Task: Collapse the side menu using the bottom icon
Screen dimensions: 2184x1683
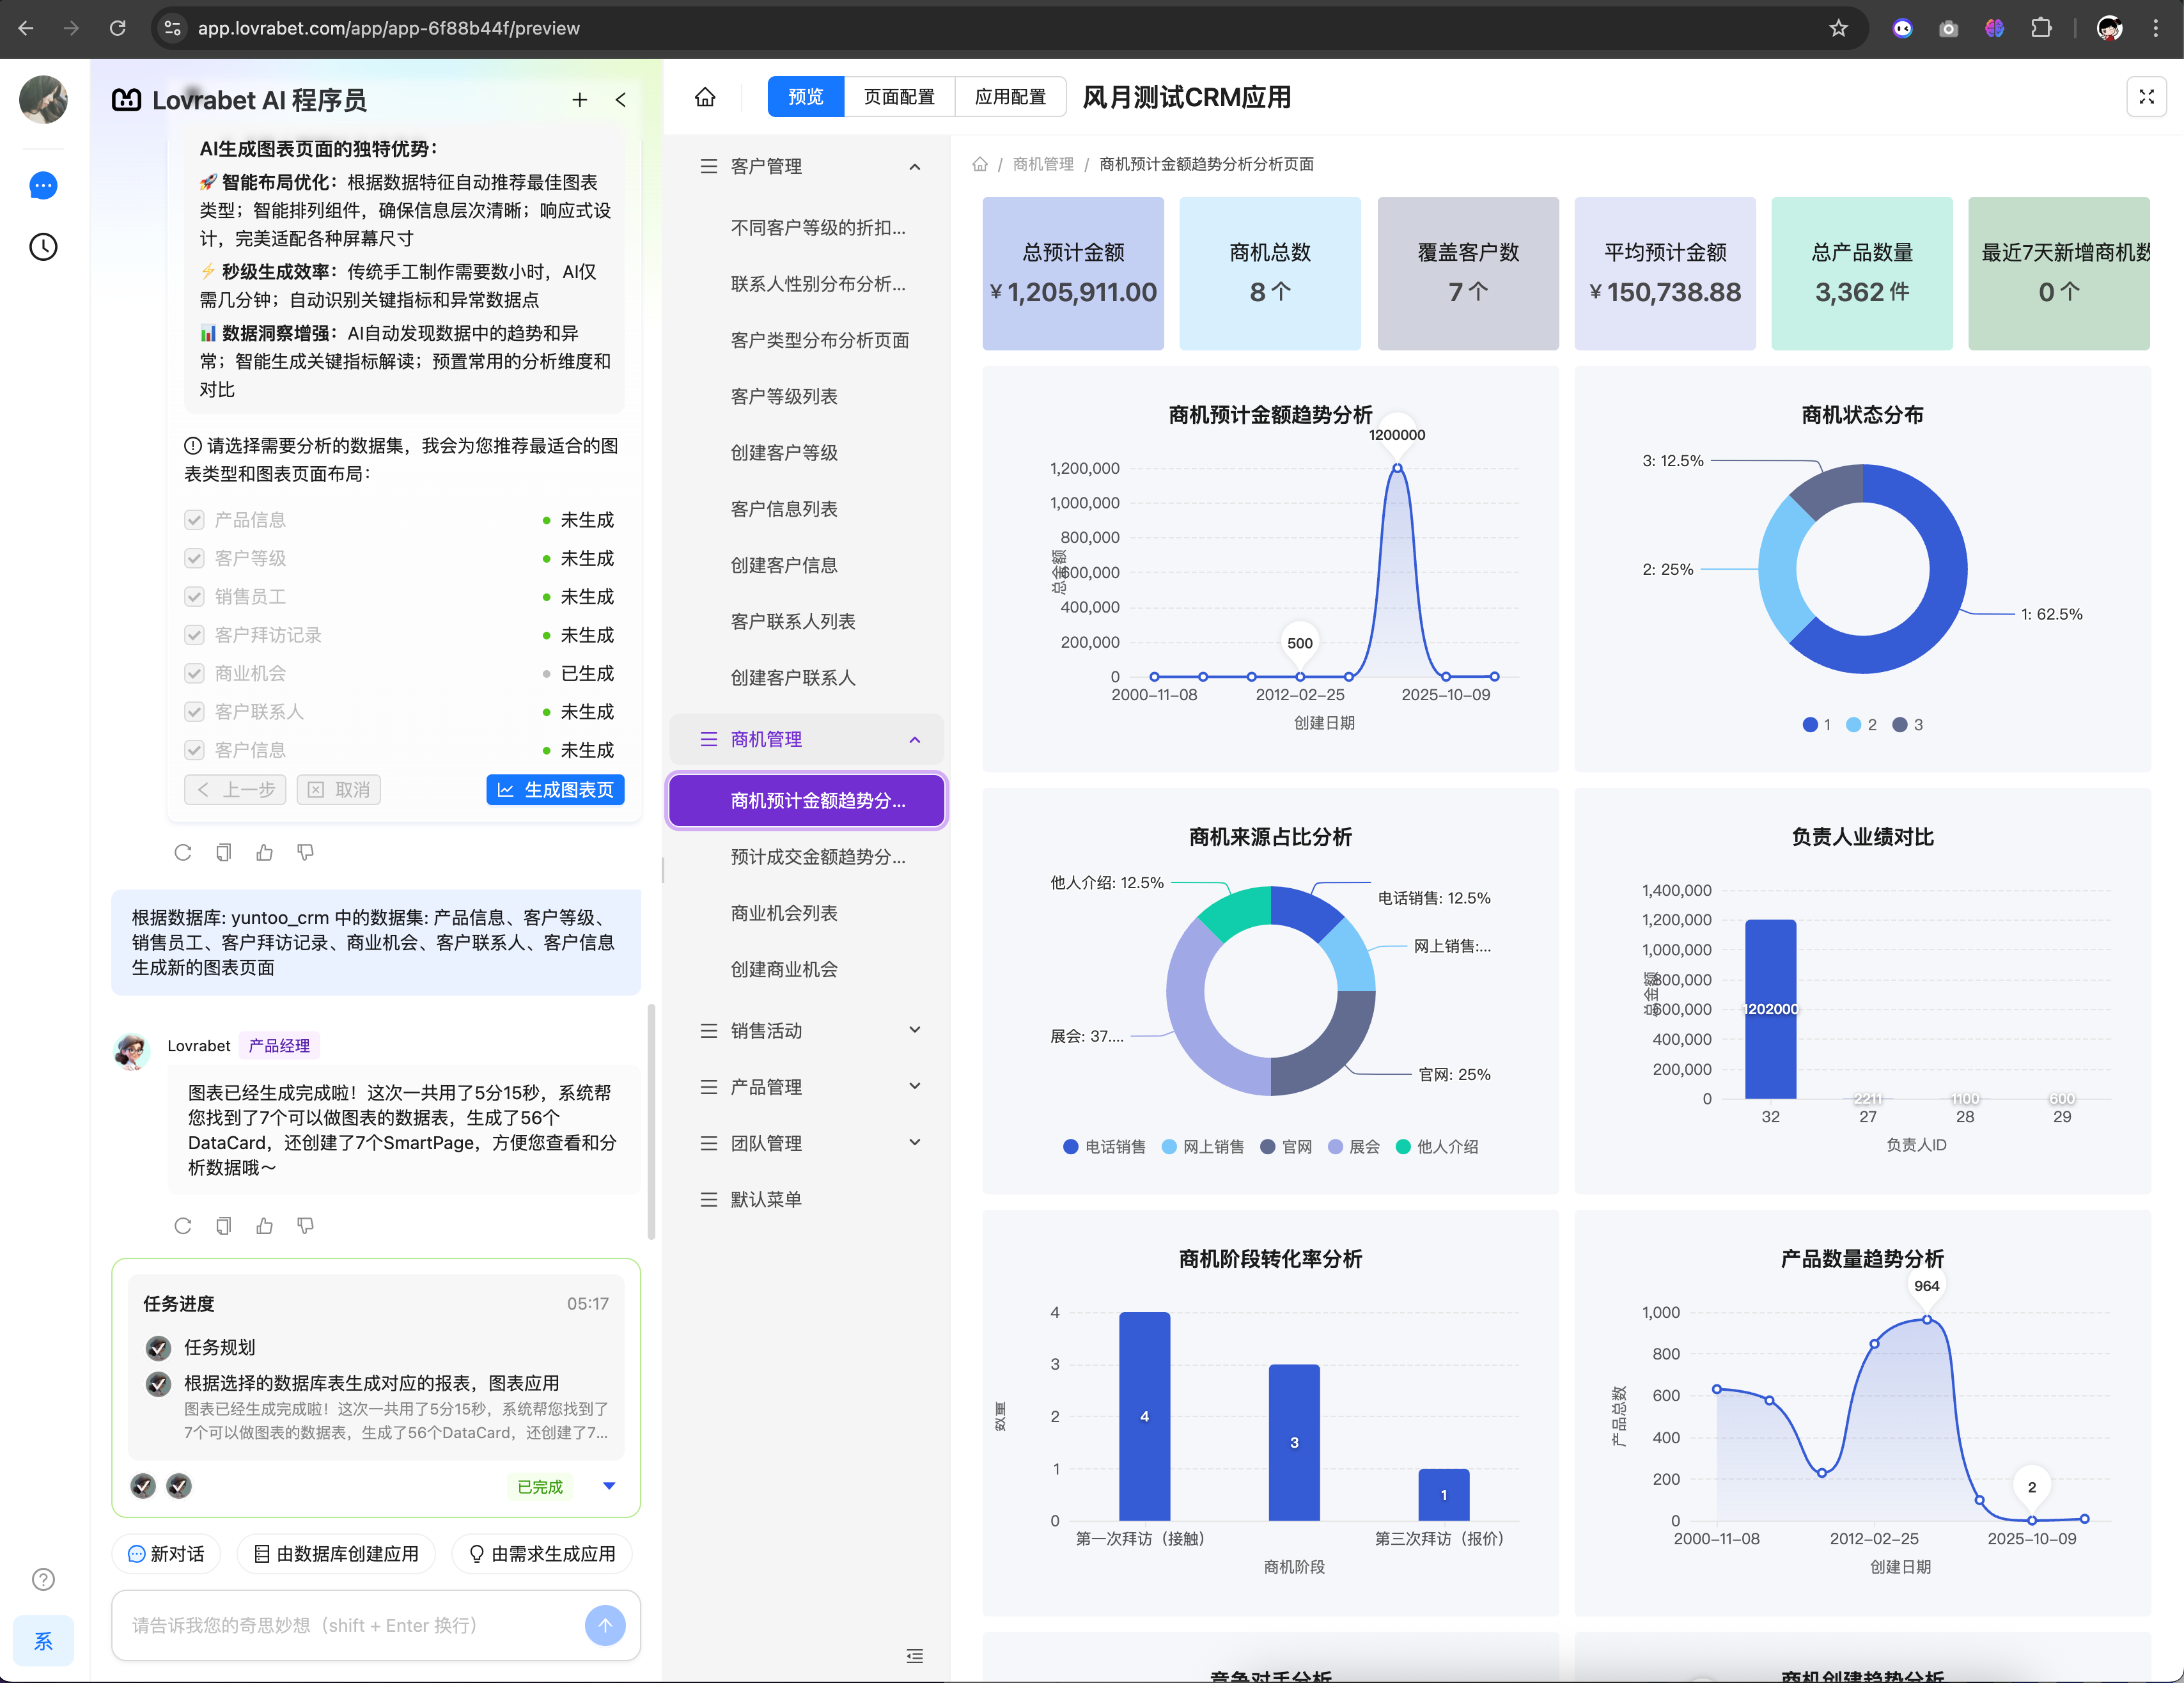Action: tap(914, 1656)
